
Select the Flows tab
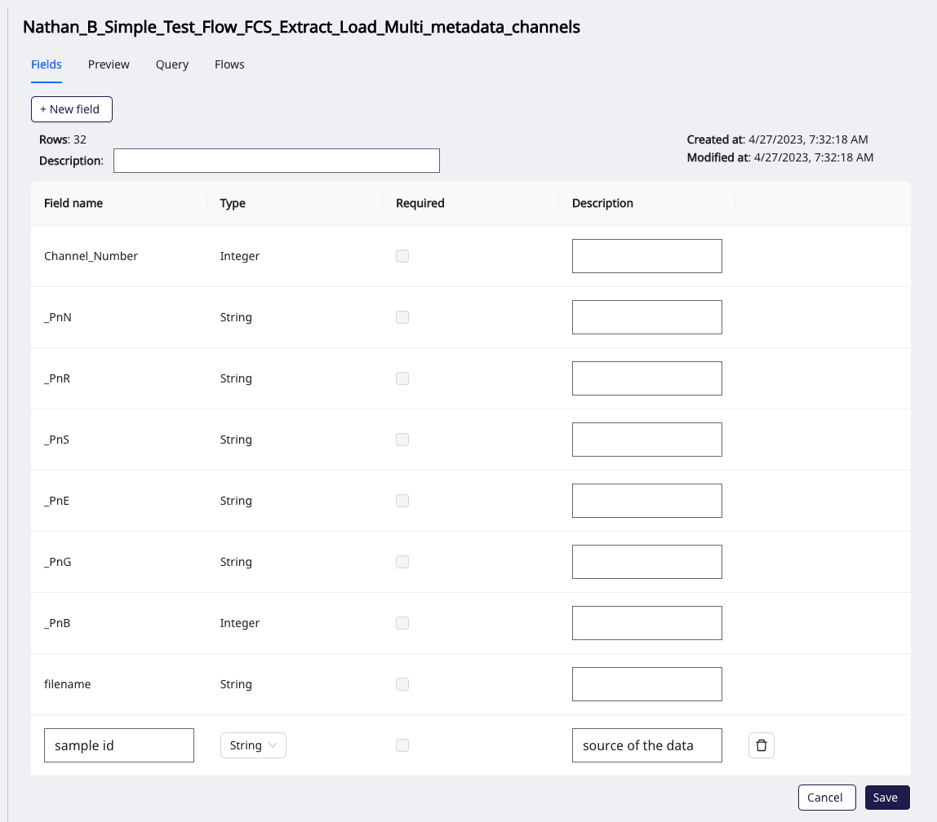coord(229,64)
